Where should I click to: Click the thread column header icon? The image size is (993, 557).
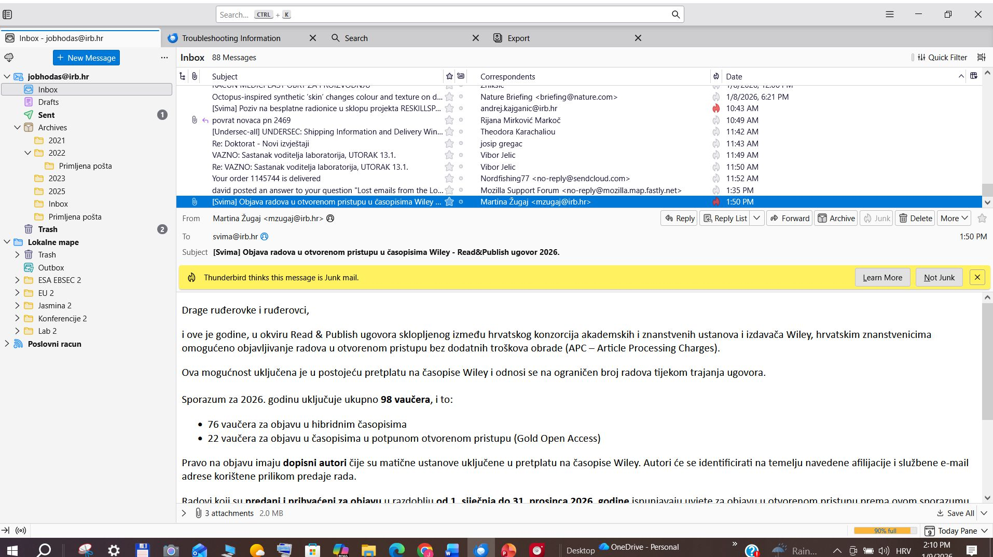[183, 76]
